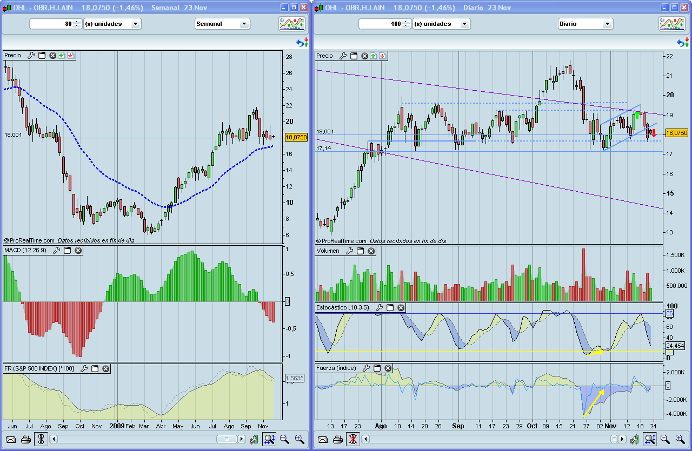Zoom in on the Diario chart
Image resolution: width=692 pixels, height=451 pixels.
coord(680,440)
